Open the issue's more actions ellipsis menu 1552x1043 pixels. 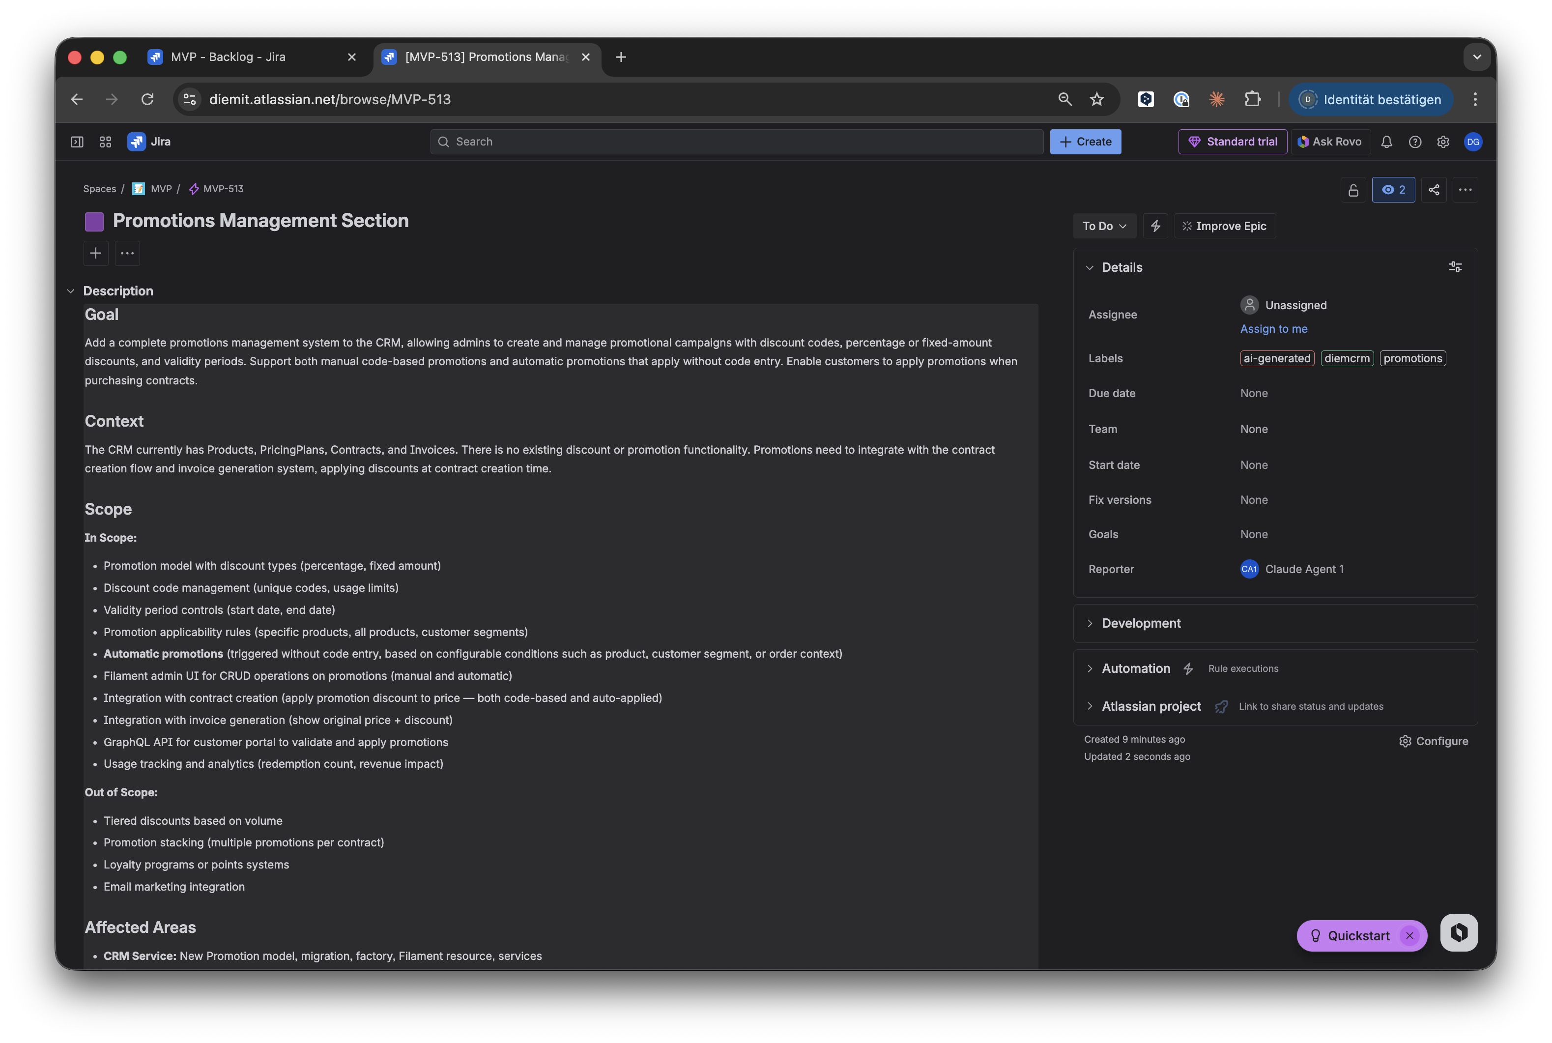coord(1465,190)
